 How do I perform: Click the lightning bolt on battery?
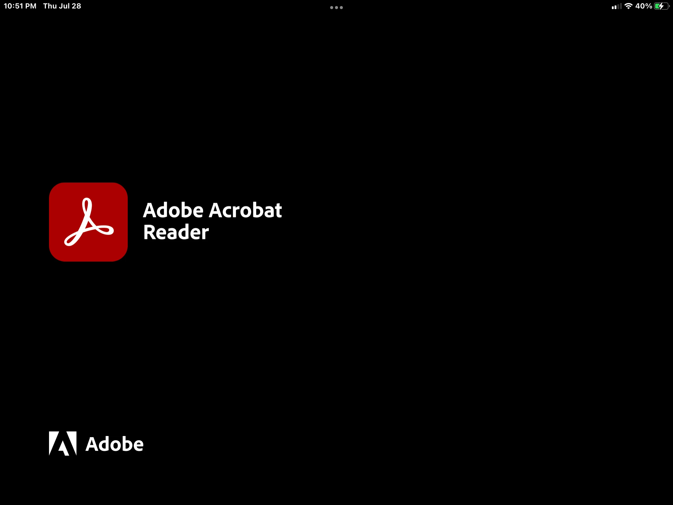661,6
